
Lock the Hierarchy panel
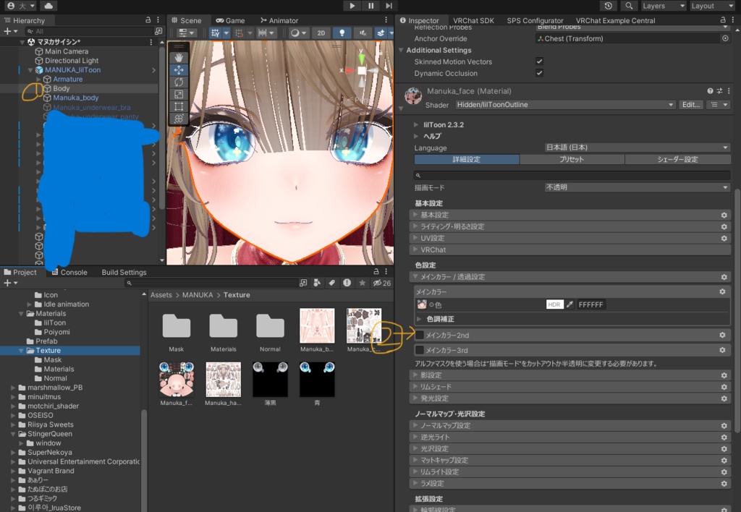click(148, 20)
